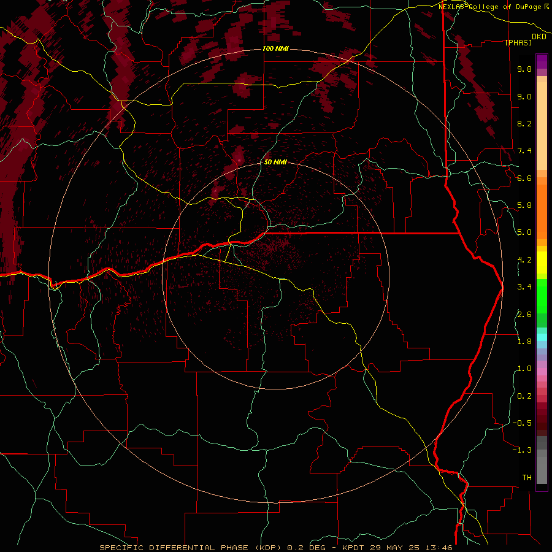Select the -1.3 scale value
This screenshot has width=552, height=552.
522,450
